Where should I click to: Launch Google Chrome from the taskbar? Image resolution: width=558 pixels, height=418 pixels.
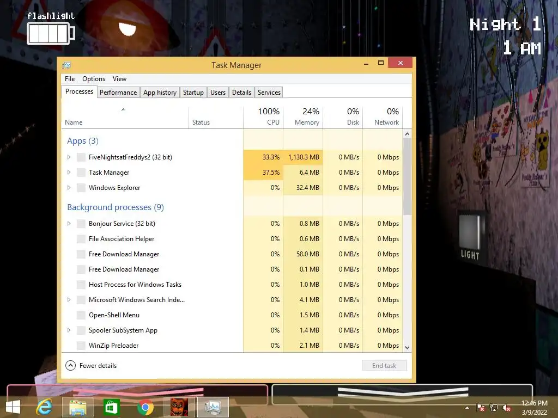(145, 407)
